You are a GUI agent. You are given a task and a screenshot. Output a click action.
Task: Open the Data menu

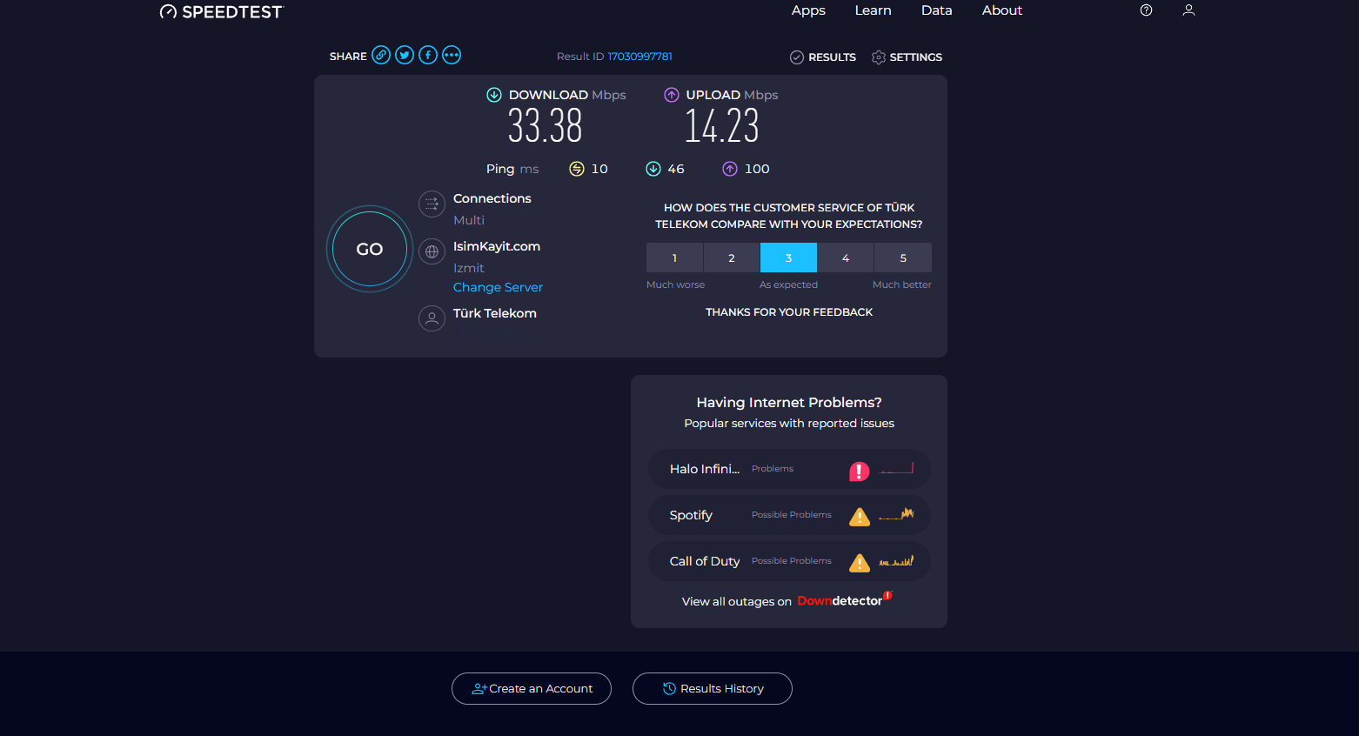tap(936, 10)
